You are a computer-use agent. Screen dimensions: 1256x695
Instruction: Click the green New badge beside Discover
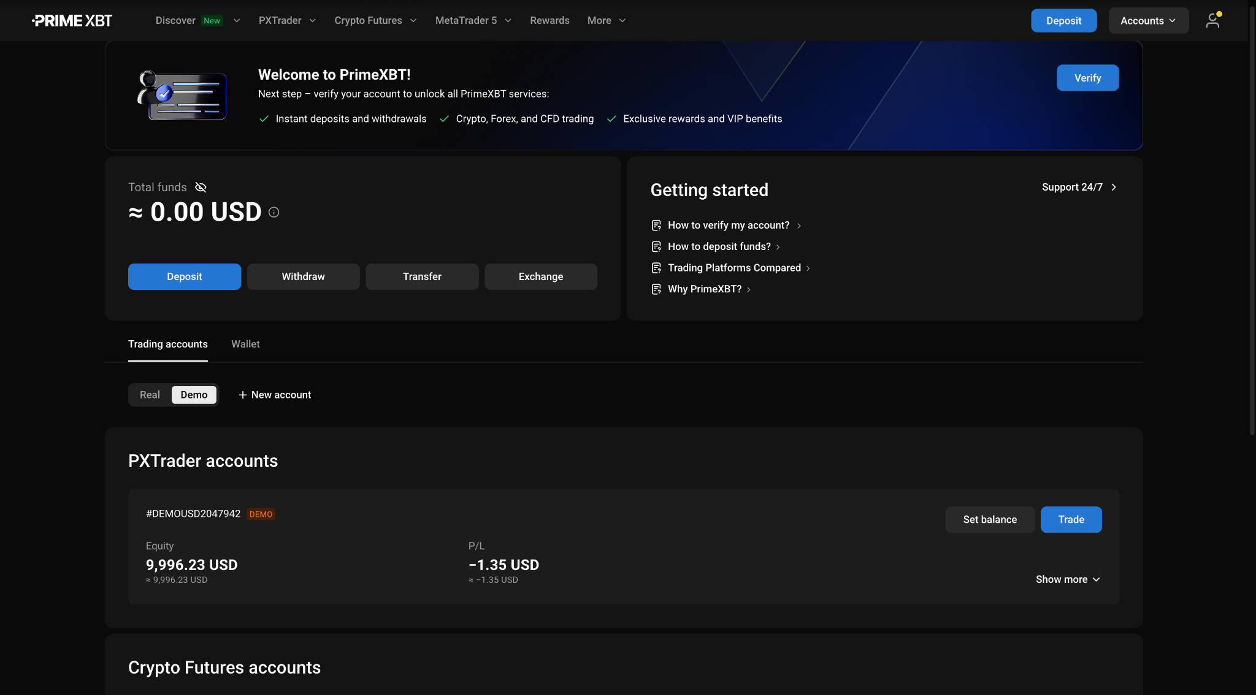click(212, 21)
